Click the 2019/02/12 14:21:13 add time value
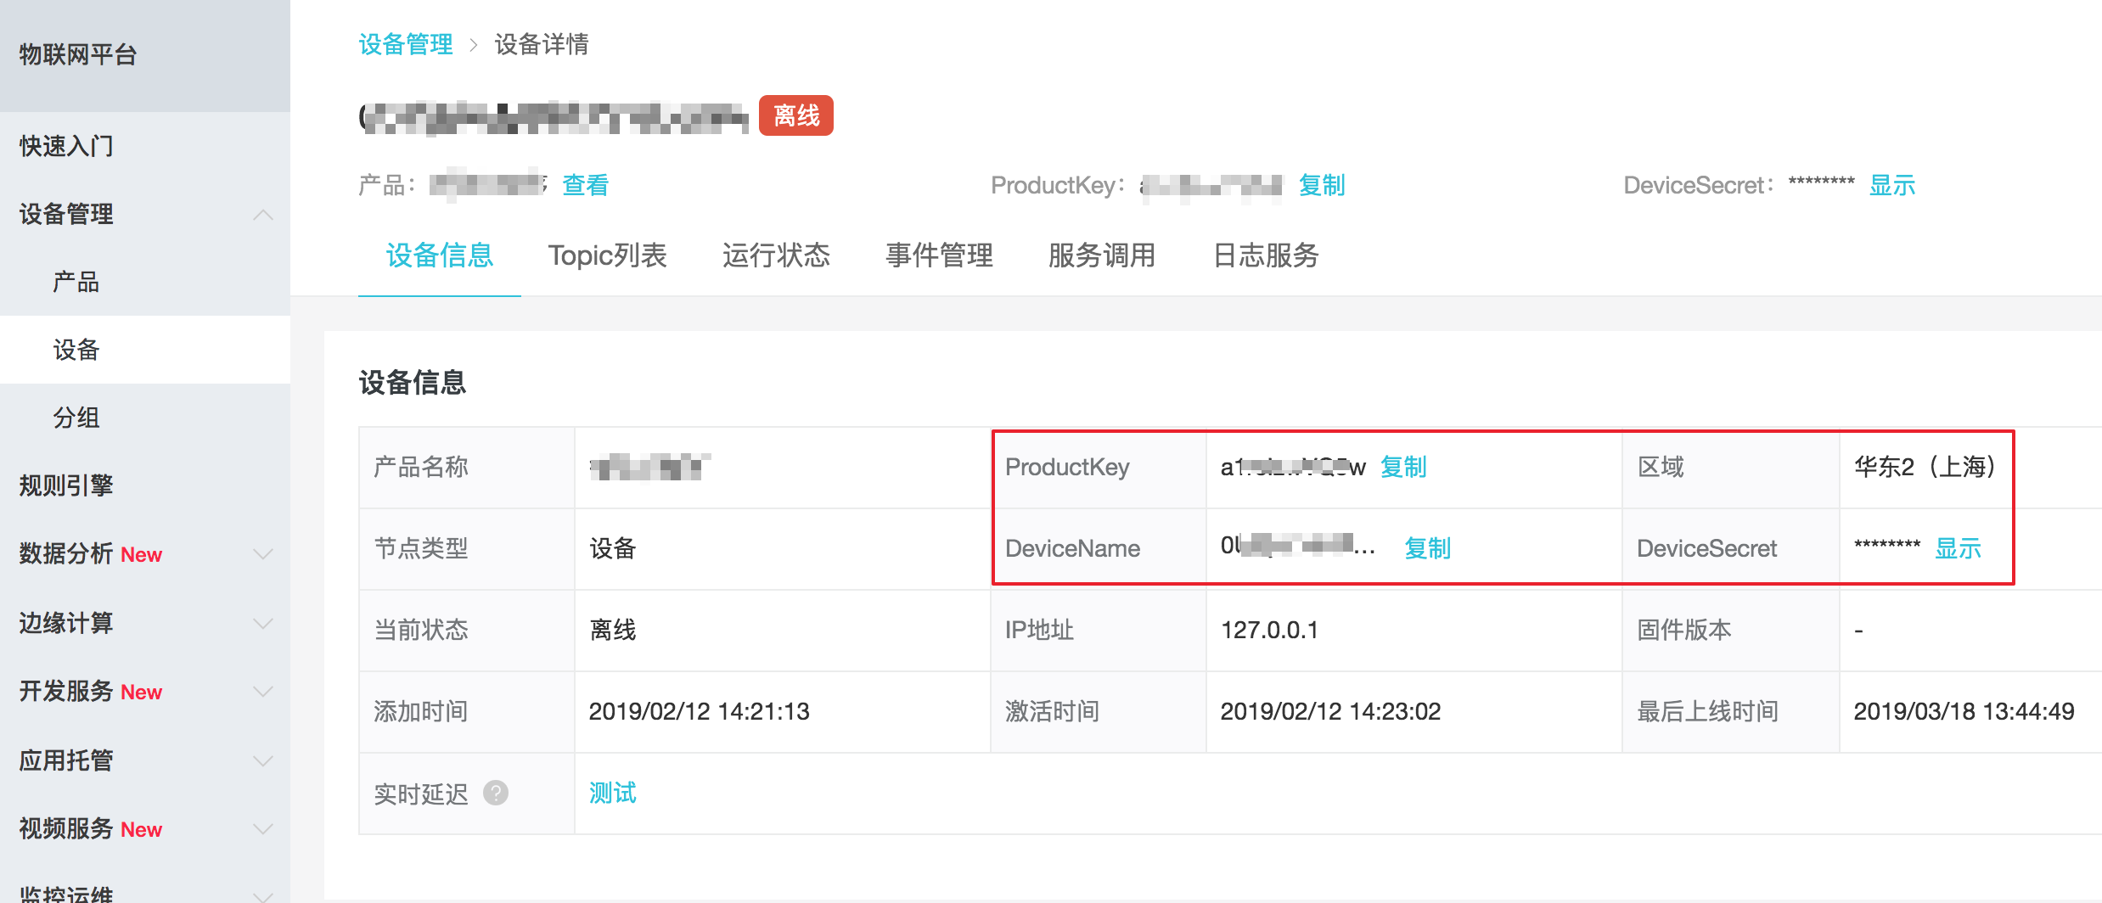 pos(700,711)
